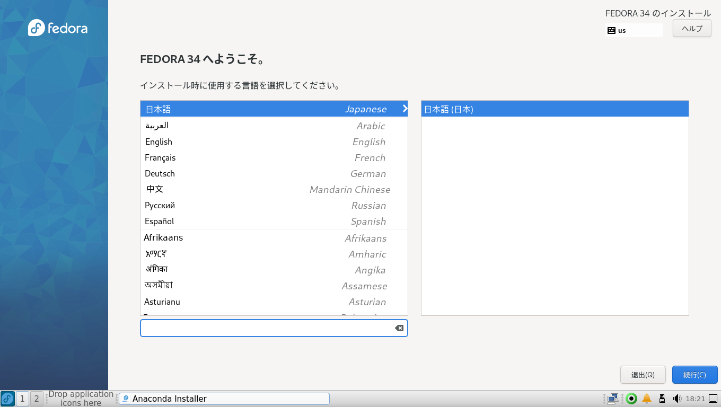
Task: Click the 退出(Q) quit button
Action: click(643, 375)
